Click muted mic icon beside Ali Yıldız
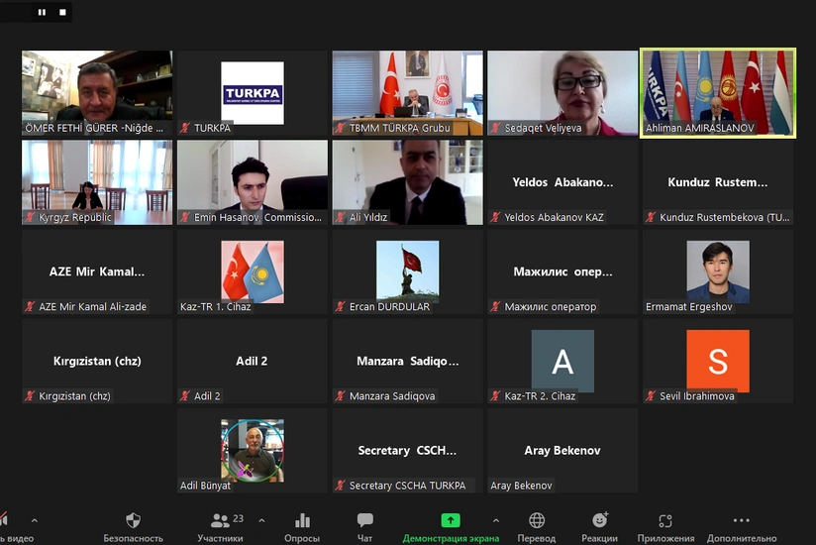This screenshot has width=816, height=545. [341, 217]
